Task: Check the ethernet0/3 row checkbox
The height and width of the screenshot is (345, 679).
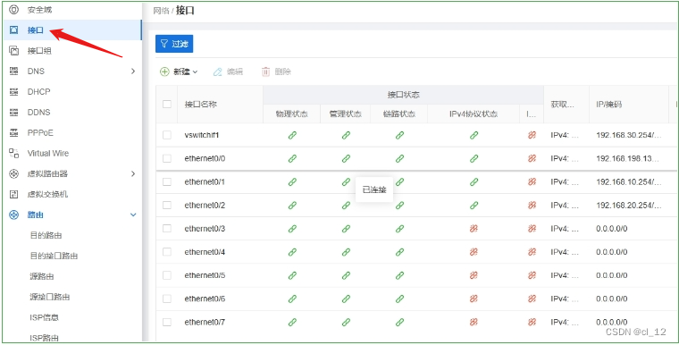Action: coord(167,229)
